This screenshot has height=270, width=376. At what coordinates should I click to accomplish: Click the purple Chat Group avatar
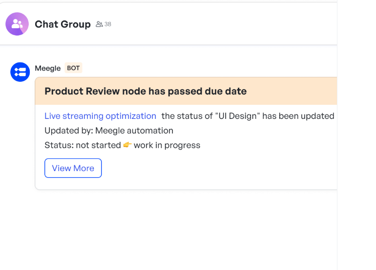pos(17,24)
